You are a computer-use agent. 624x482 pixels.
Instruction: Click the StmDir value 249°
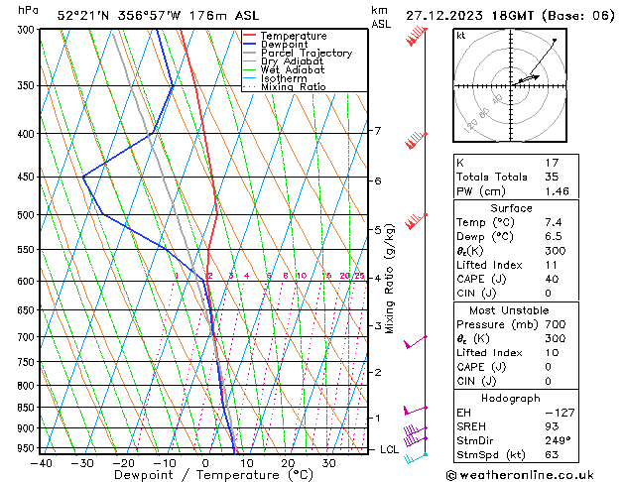(558, 440)
